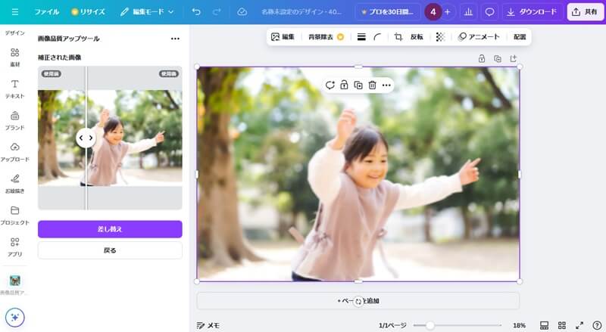Viewport: 606px width, 332px height.
Task: Click the 共有 share button
Action: [x=585, y=12]
